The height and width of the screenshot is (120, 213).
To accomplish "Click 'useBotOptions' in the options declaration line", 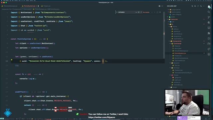I will 38,48.
